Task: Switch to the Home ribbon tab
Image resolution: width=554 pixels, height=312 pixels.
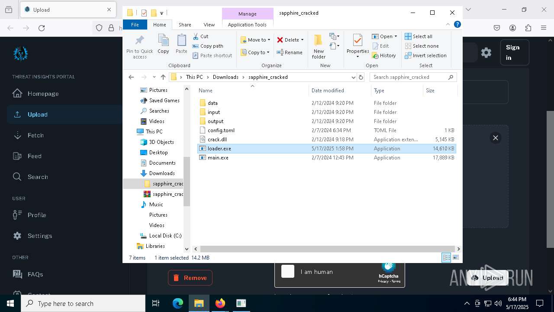Action: tap(159, 25)
